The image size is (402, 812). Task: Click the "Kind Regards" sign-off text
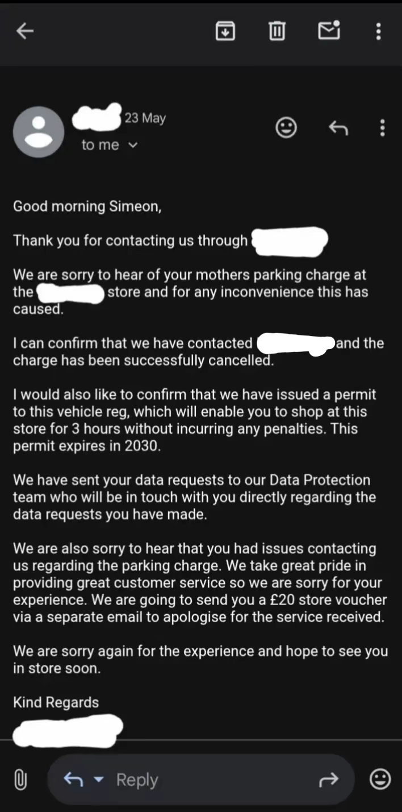coord(56,702)
